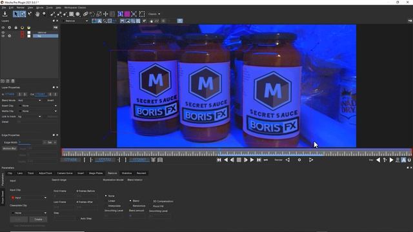Click the Invert button next to Blend Mode

[x=50, y=101]
